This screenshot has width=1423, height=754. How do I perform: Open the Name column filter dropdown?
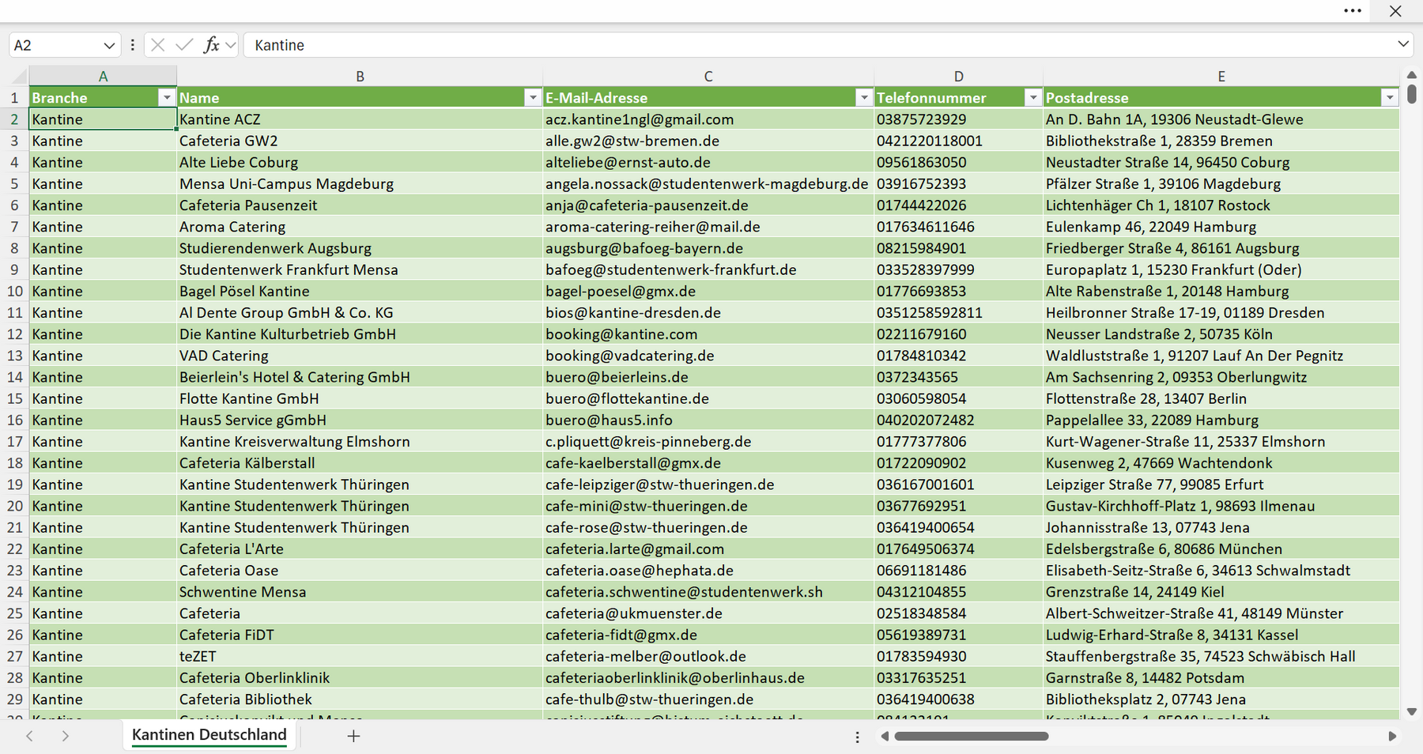(x=533, y=97)
